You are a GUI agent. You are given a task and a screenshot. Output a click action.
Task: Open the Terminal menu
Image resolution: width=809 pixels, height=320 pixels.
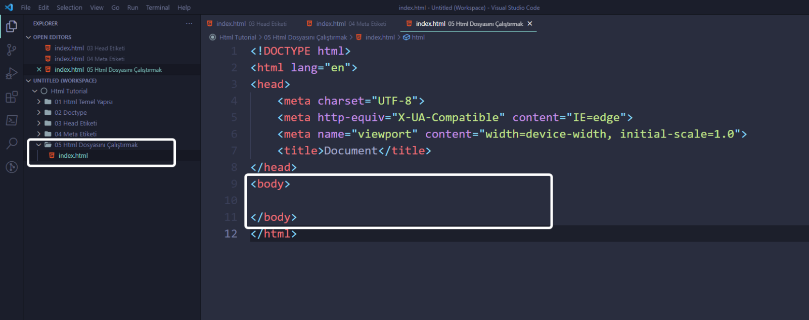tap(158, 8)
